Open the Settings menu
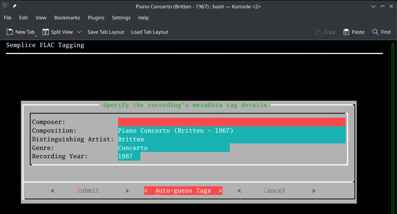 pos(121,18)
